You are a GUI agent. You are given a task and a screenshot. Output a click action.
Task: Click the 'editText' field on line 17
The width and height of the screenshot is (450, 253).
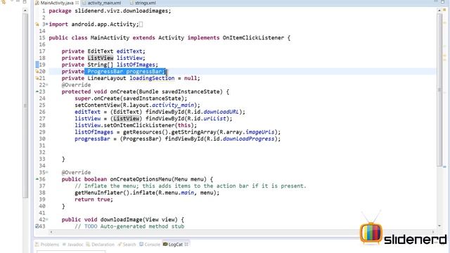[129, 51]
